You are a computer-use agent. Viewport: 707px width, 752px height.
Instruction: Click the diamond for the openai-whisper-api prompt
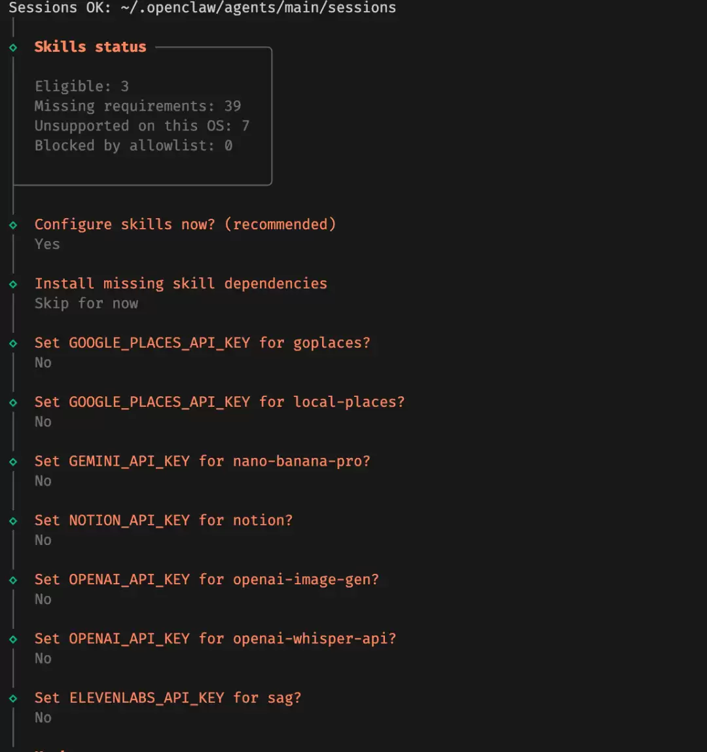(13, 639)
